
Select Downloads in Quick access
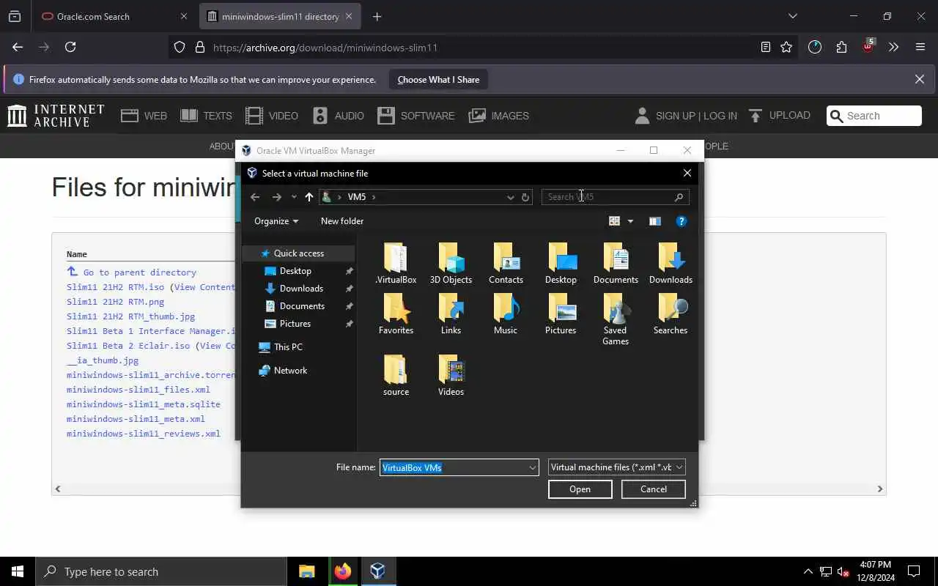point(301,289)
